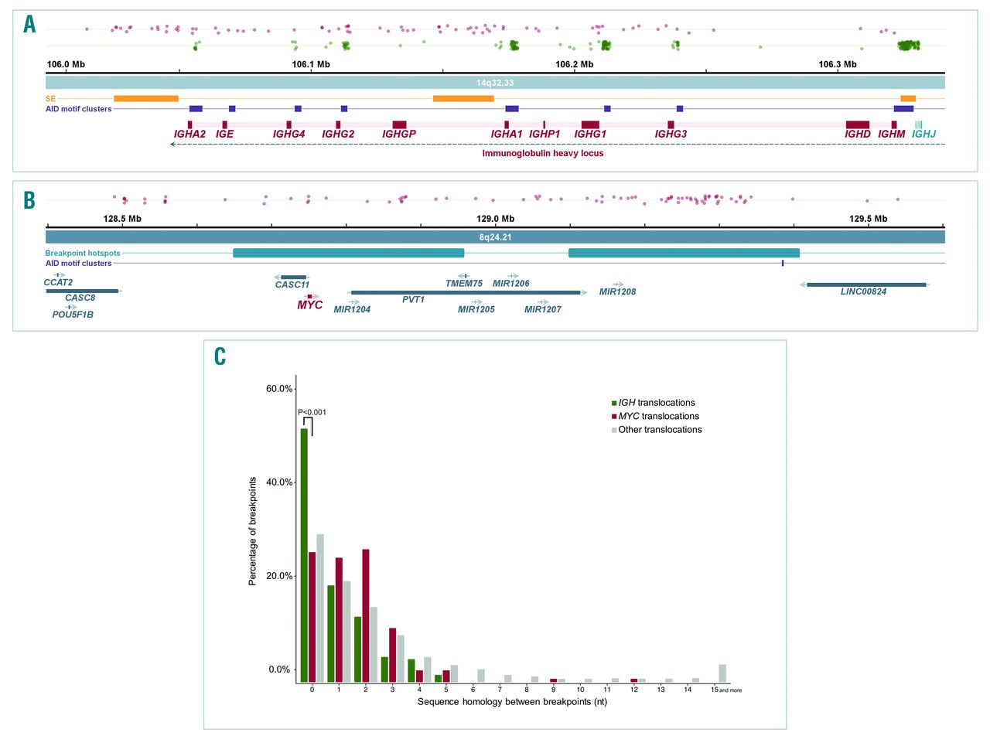The image size is (990, 736).
Task: Open the IGHJ gene label
Action: 923,135
